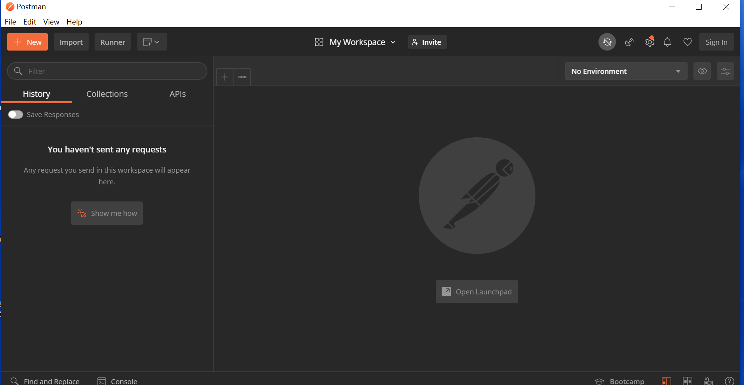Click the workspace grid icon
Viewport: 744px width, 385px height.
click(319, 42)
